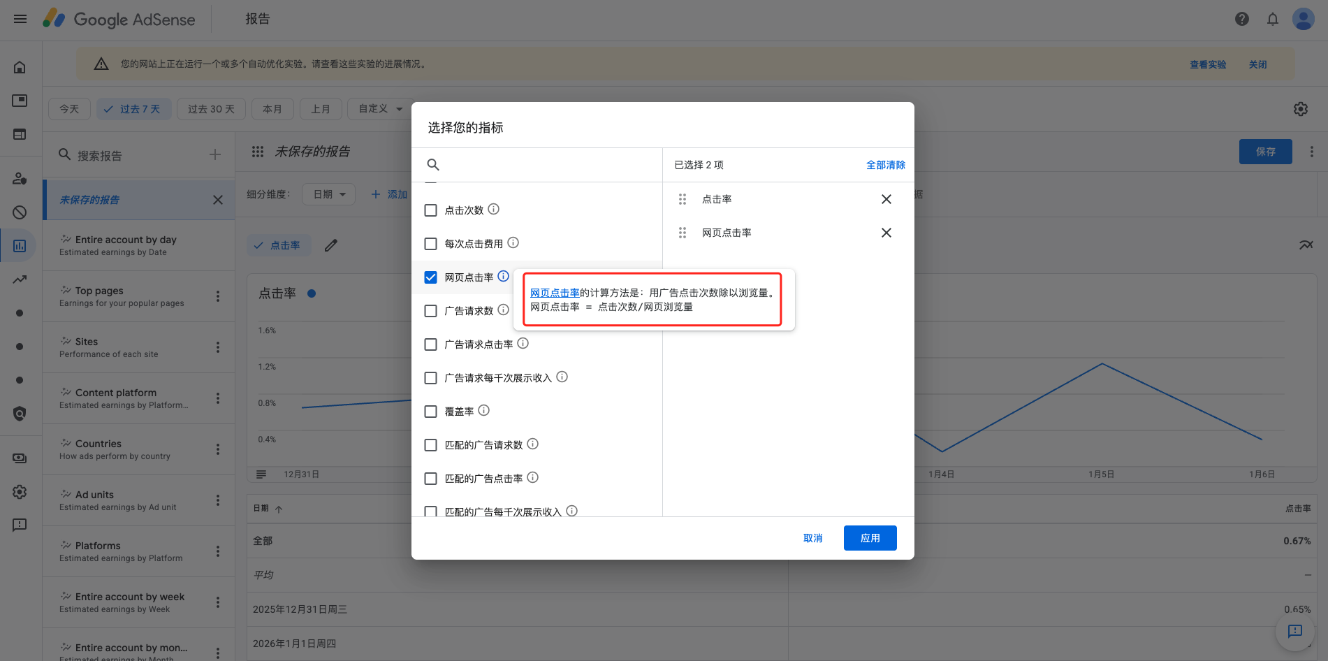Grab the drag handle for 网页点击率
The width and height of the screenshot is (1328, 661).
pyautogui.click(x=683, y=233)
